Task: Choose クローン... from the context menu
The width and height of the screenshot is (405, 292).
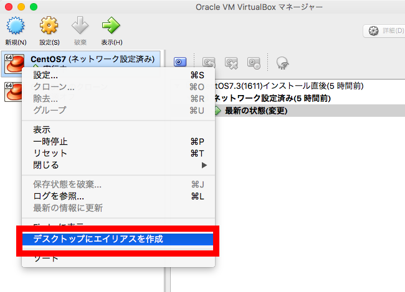Action: 118,87
